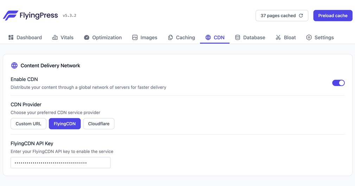
Task: Click globe icon beside Content Delivery Network
Action: (x=14, y=65)
